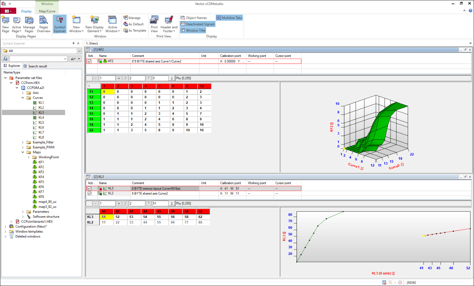Screen dimensions: 474x286
Task: Toggle Object Names display
Action: 194,18
